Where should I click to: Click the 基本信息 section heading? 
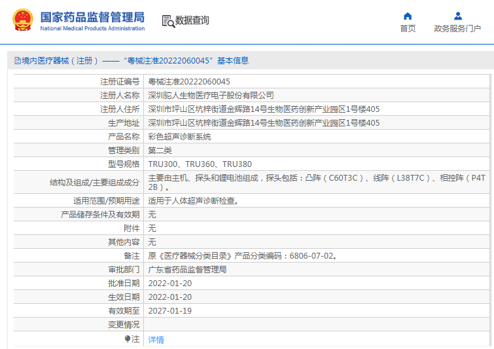tap(233, 60)
